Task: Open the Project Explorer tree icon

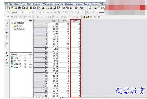Action: [x=90, y=8]
